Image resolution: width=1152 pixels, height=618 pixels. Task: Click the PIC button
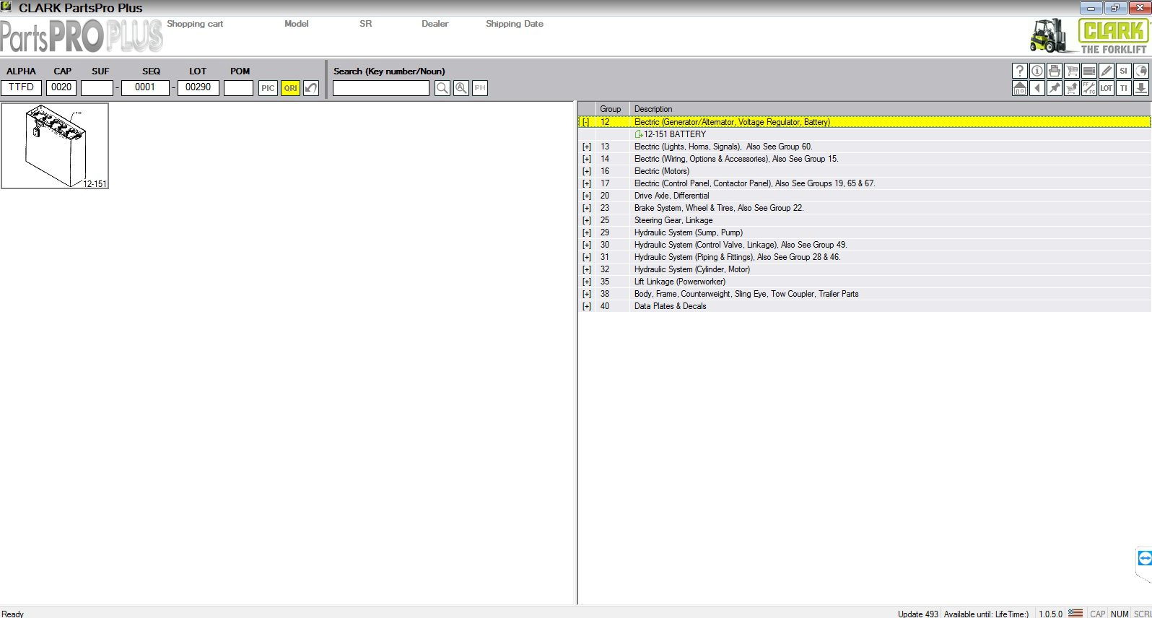[268, 88]
